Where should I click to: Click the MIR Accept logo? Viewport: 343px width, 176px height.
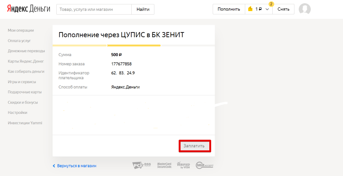205,165
